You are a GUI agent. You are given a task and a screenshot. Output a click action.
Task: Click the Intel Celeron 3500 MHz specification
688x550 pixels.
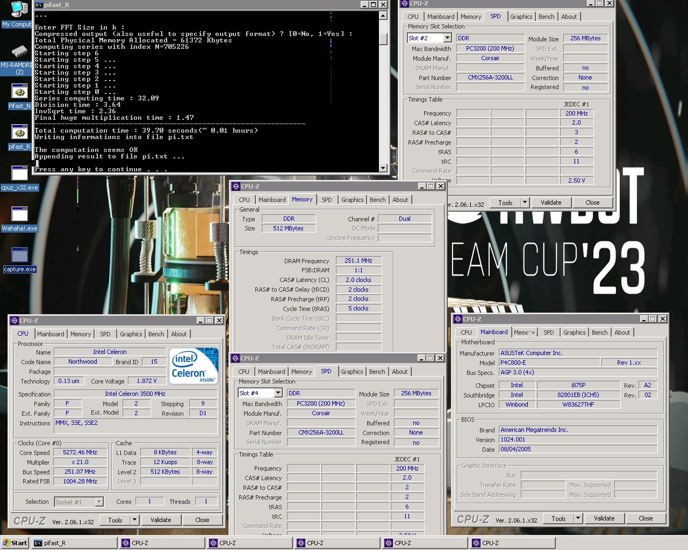pos(135,394)
